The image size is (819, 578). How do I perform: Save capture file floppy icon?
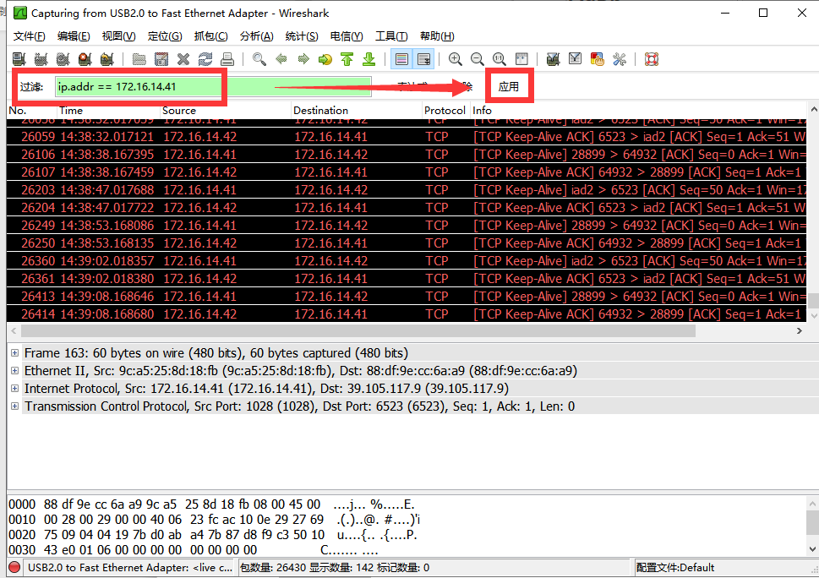[161, 59]
